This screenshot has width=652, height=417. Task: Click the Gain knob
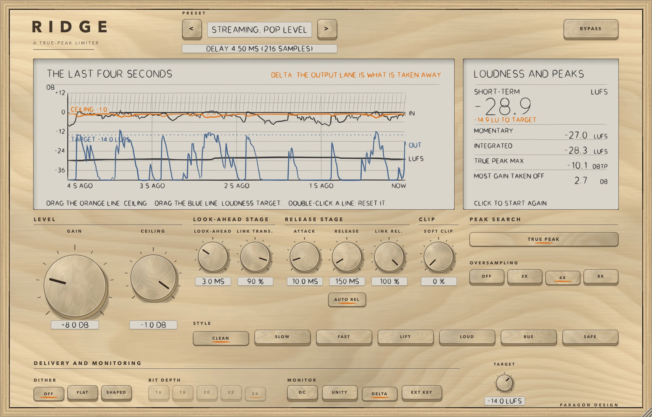[75, 286]
